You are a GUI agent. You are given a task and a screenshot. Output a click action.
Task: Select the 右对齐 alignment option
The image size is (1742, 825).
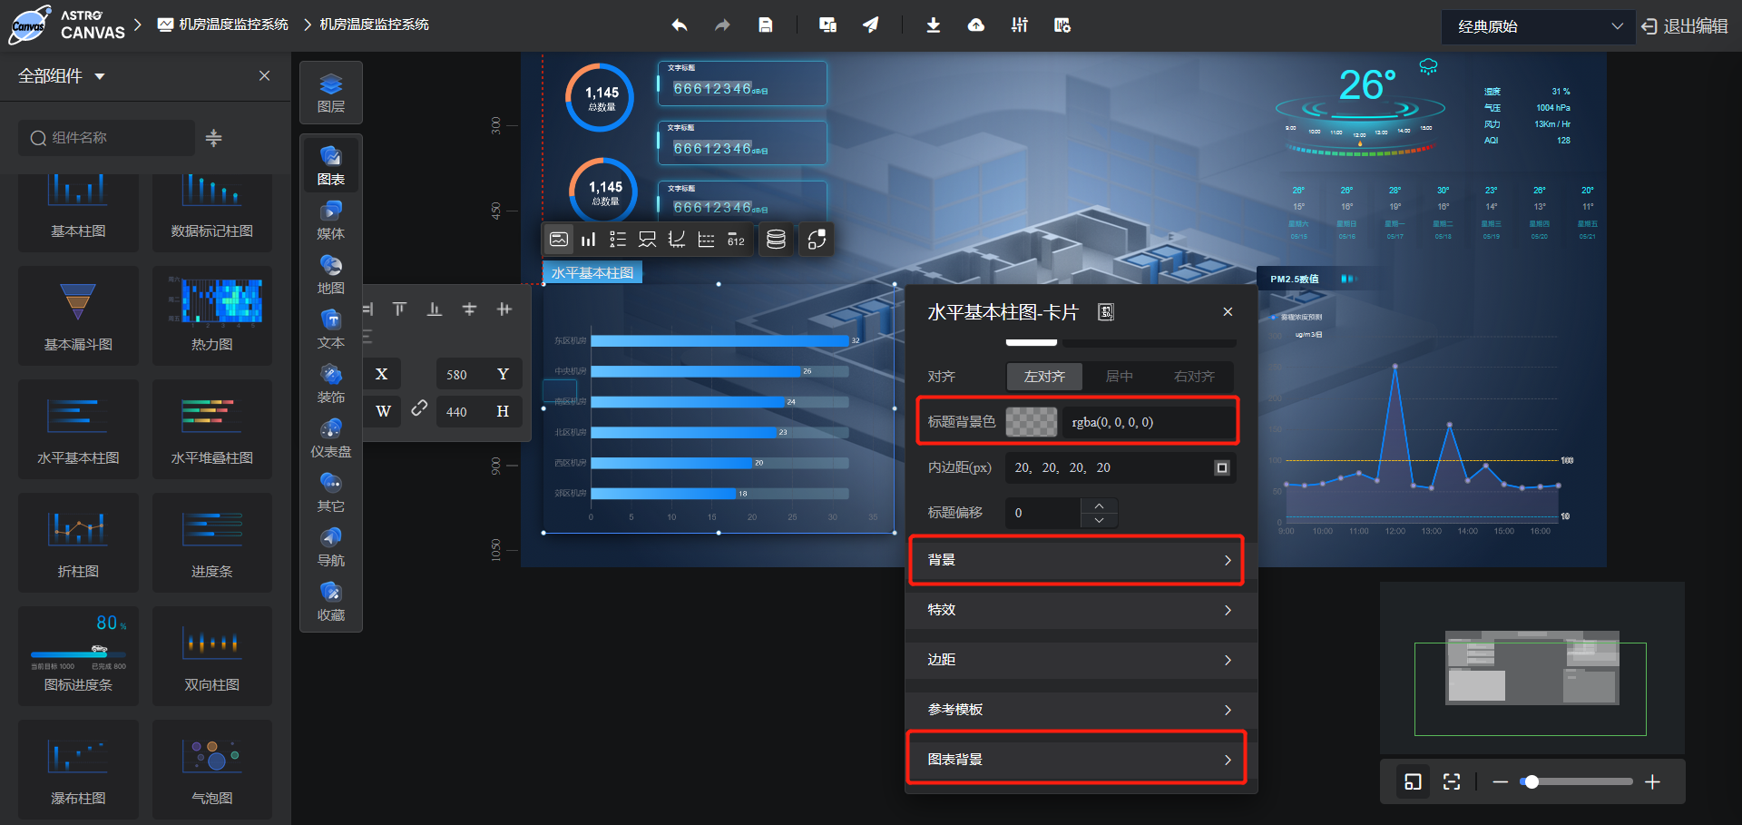coord(1194,376)
